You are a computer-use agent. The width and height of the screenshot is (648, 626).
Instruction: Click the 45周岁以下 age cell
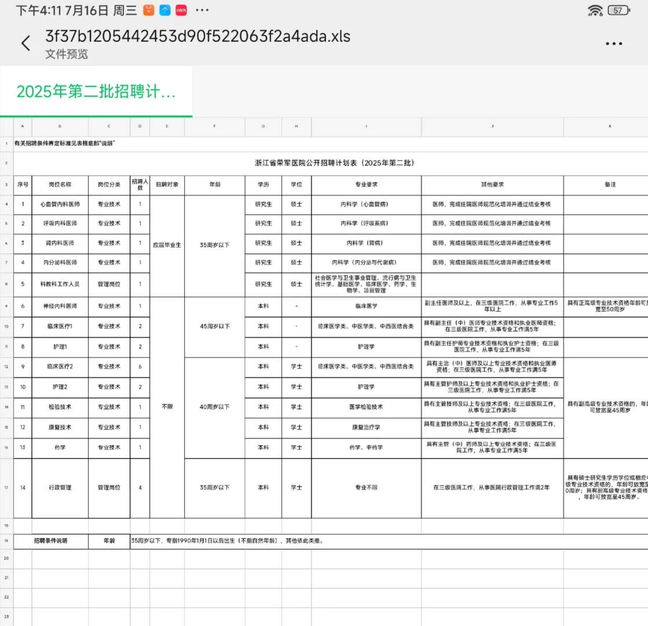click(x=214, y=326)
